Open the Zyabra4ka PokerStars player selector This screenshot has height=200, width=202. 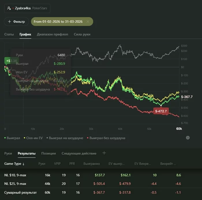[27, 8]
